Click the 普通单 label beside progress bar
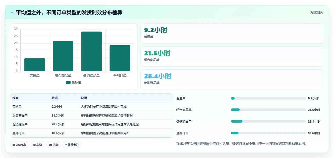 [181, 98]
